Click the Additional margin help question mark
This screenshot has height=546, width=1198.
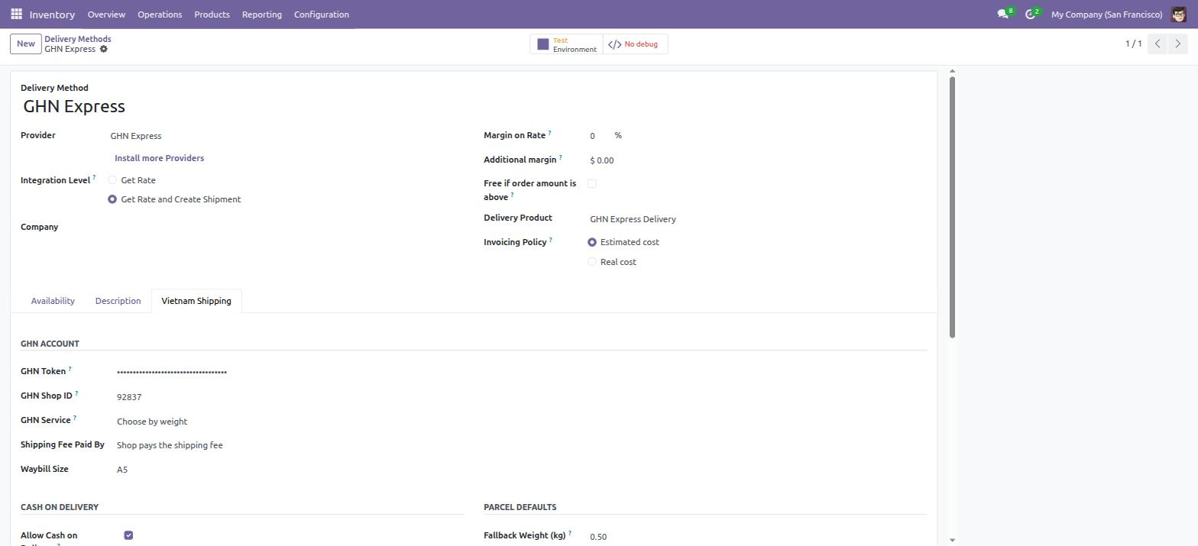tap(560, 157)
